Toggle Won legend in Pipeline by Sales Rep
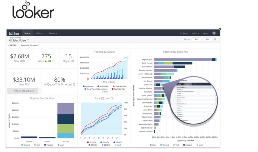258x152 pixels. pyautogui.click(x=153, y=145)
